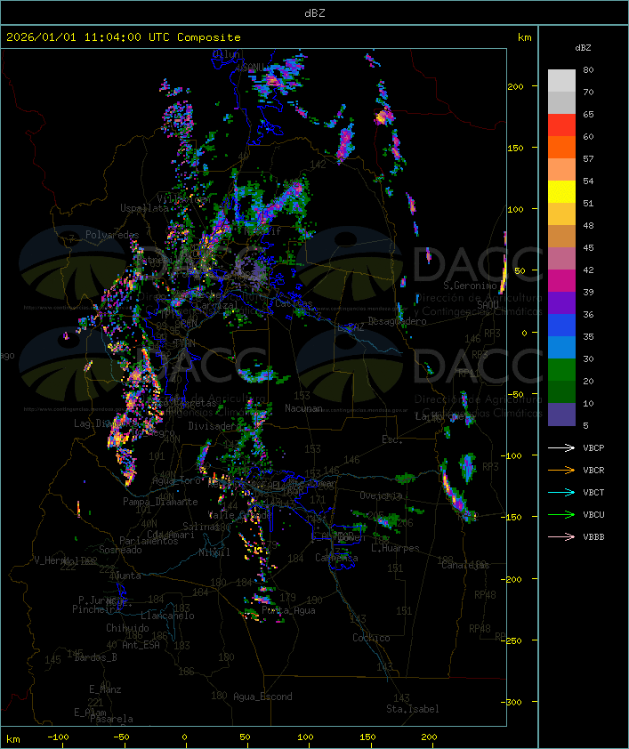Screen dimensions: 629x749
Task: Pick the gold 48-51 dBZ swatch
Action: (561, 214)
